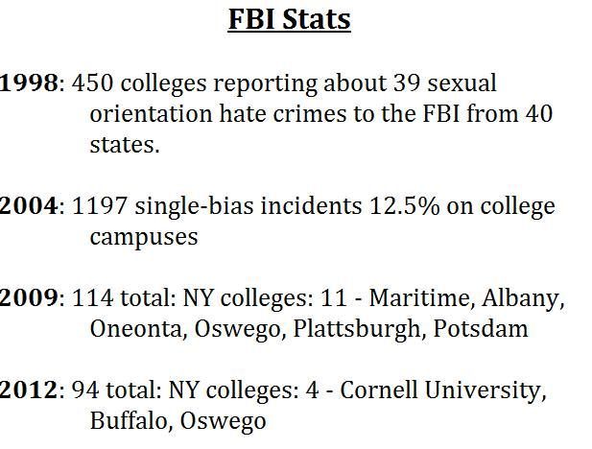Viewport: 592px width, 449px height.
Task: Click the word 'Albany' in the 2009 entry
Action: (523, 299)
